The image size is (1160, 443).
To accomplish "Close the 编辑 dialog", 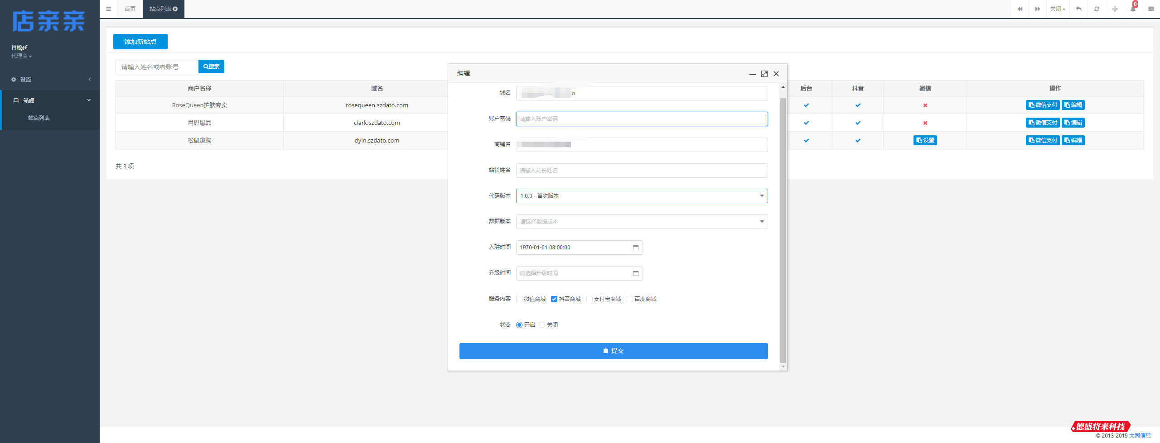I will [x=776, y=74].
